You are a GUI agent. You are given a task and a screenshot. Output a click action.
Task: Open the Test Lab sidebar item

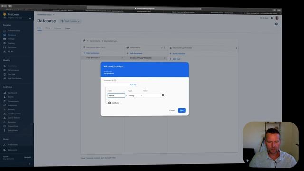[x=11, y=74]
